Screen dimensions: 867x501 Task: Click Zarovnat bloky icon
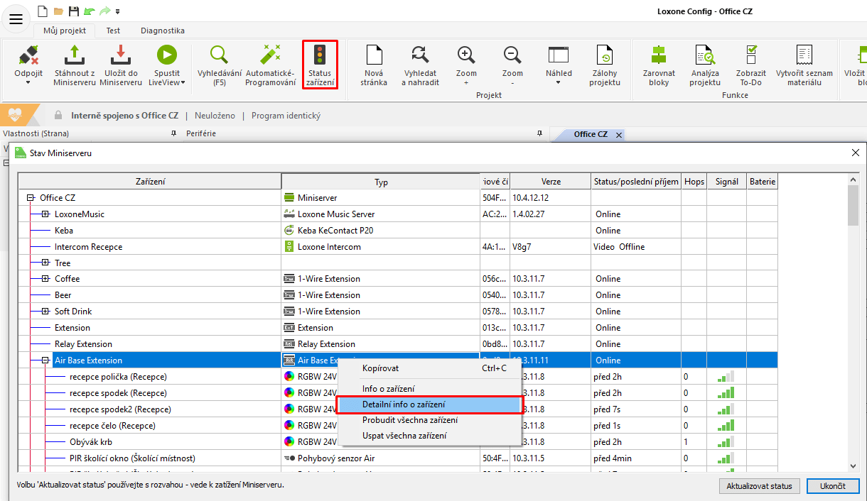[659, 55]
